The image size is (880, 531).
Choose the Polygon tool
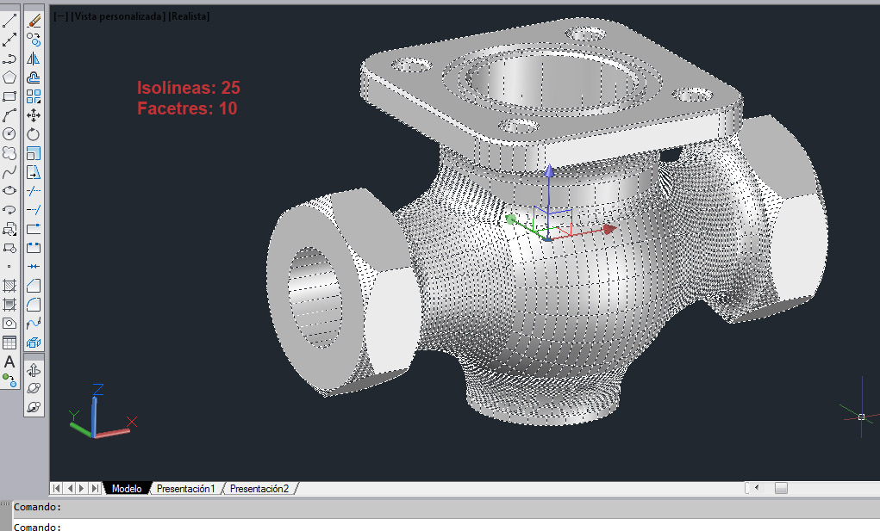(9, 77)
